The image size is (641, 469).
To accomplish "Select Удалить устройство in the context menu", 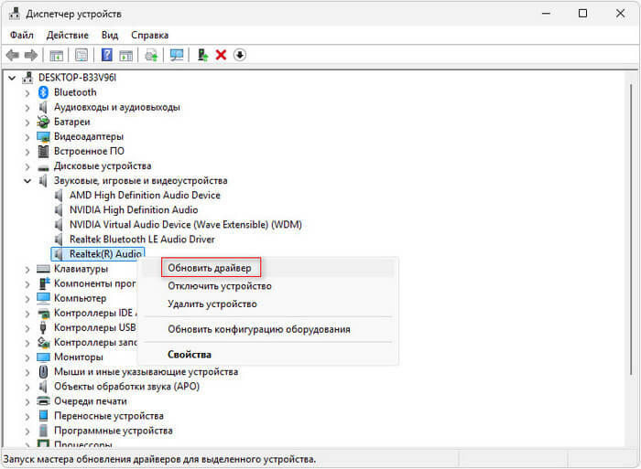I will pyautogui.click(x=212, y=304).
